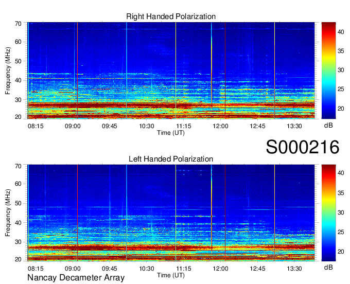Click the Left Handed Polarization color scale bar
This screenshot has width=350, height=284.
pos(328,213)
